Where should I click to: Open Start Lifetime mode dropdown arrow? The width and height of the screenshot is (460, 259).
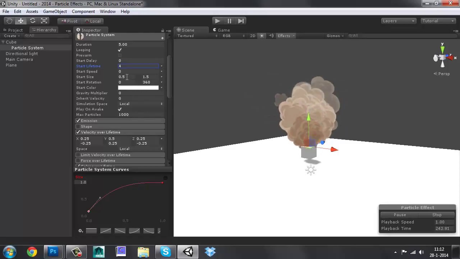pos(161,66)
